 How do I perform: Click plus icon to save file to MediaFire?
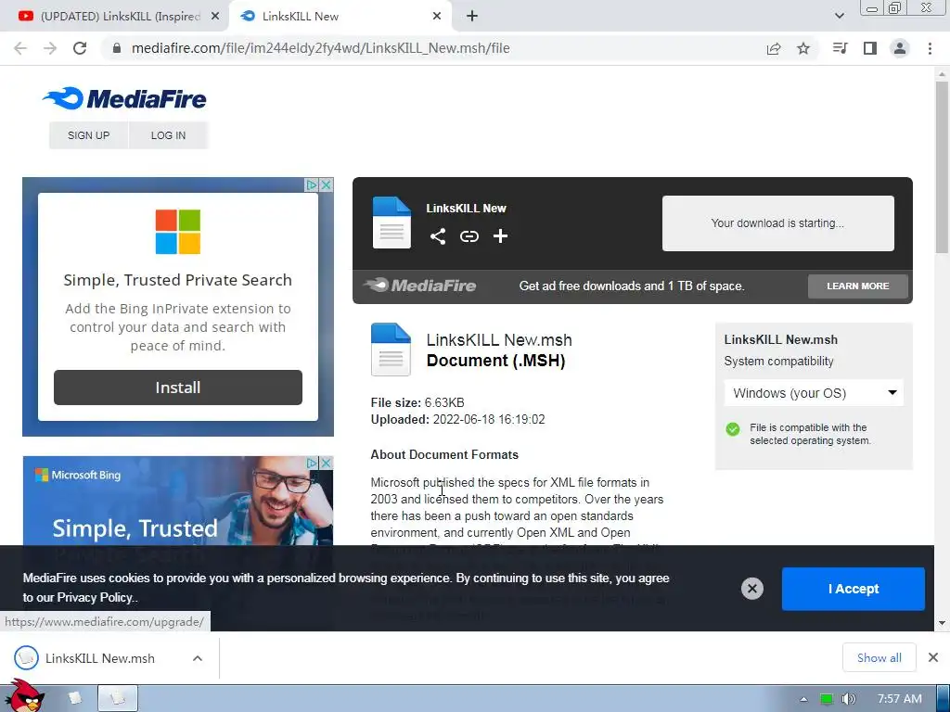click(x=500, y=236)
